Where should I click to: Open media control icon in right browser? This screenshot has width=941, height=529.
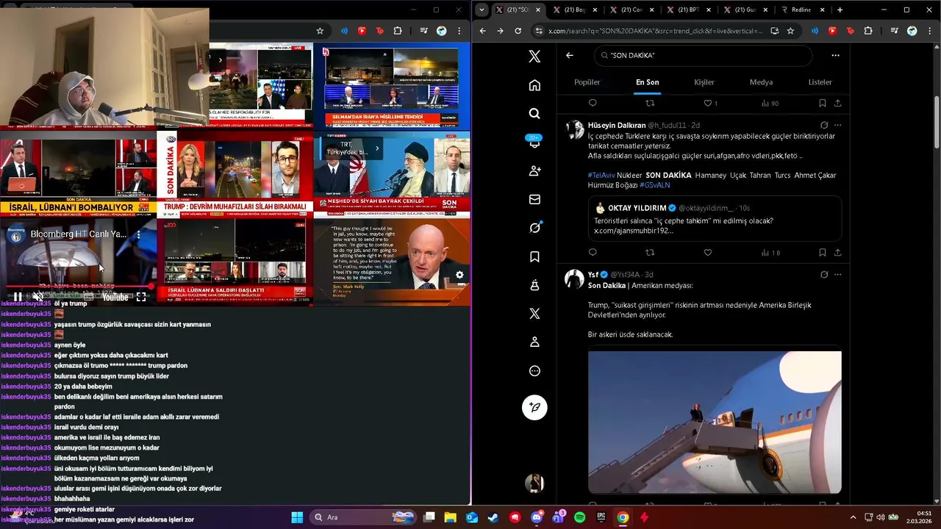click(894, 31)
